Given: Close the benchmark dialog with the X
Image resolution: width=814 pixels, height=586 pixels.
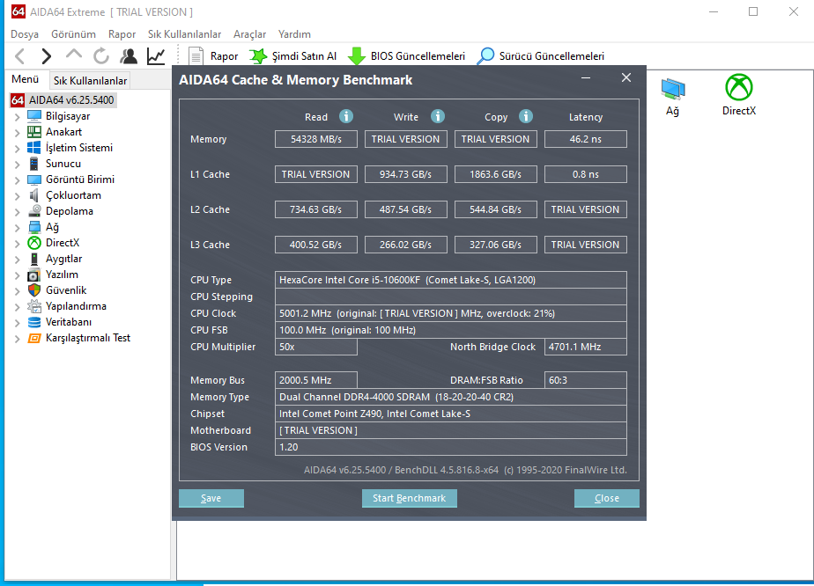Looking at the screenshot, I should pyautogui.click(x=626, y=77).
